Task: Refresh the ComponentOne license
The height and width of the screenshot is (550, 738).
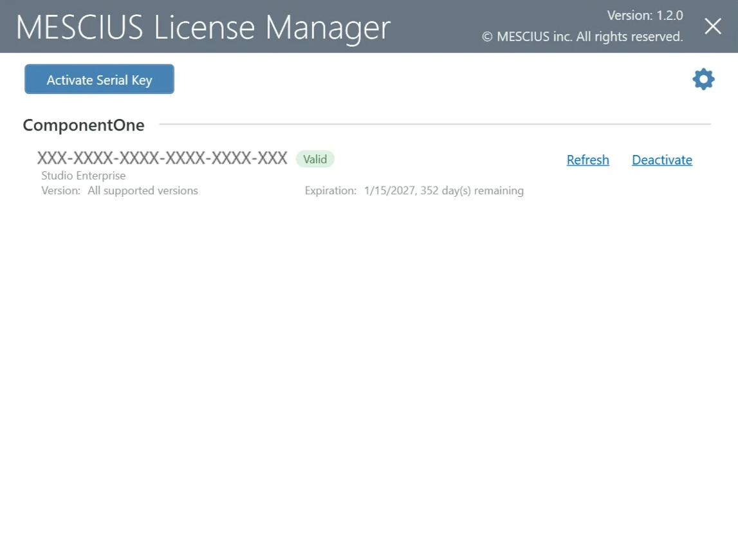Action: (x=587, y=160)
